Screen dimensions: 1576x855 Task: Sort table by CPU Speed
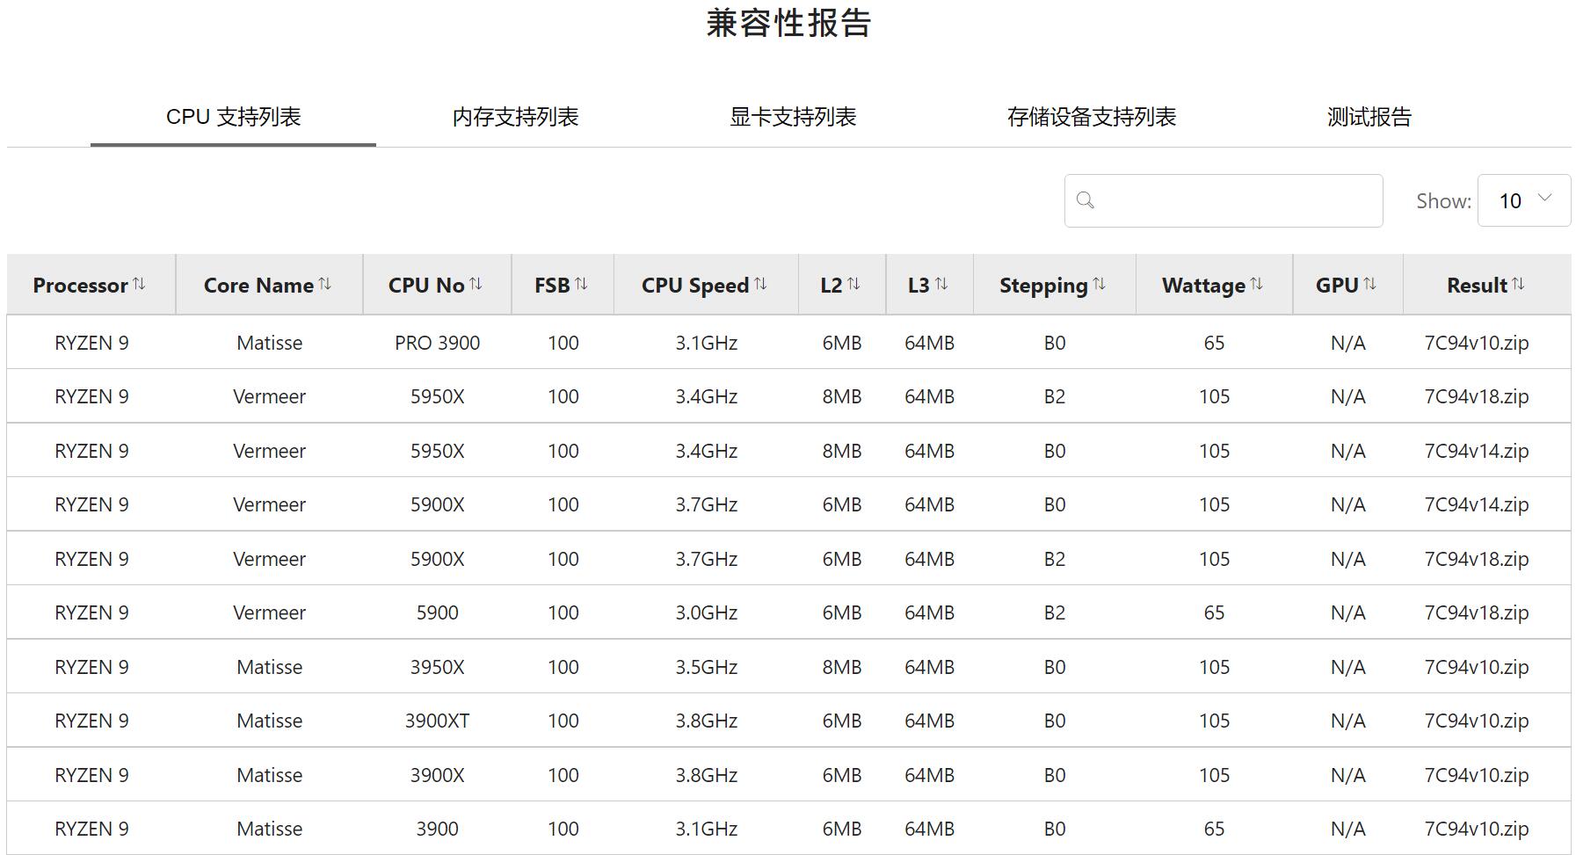pyautogui.click(x=704, y=285)
